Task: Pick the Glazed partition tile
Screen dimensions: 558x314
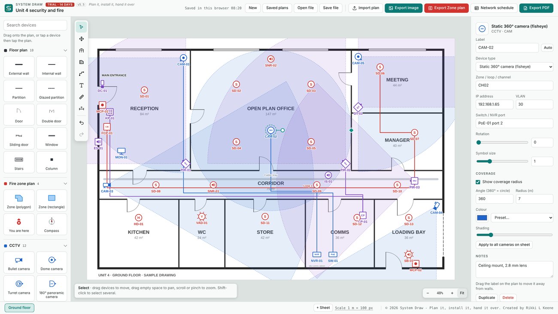Action: point(52,91)
